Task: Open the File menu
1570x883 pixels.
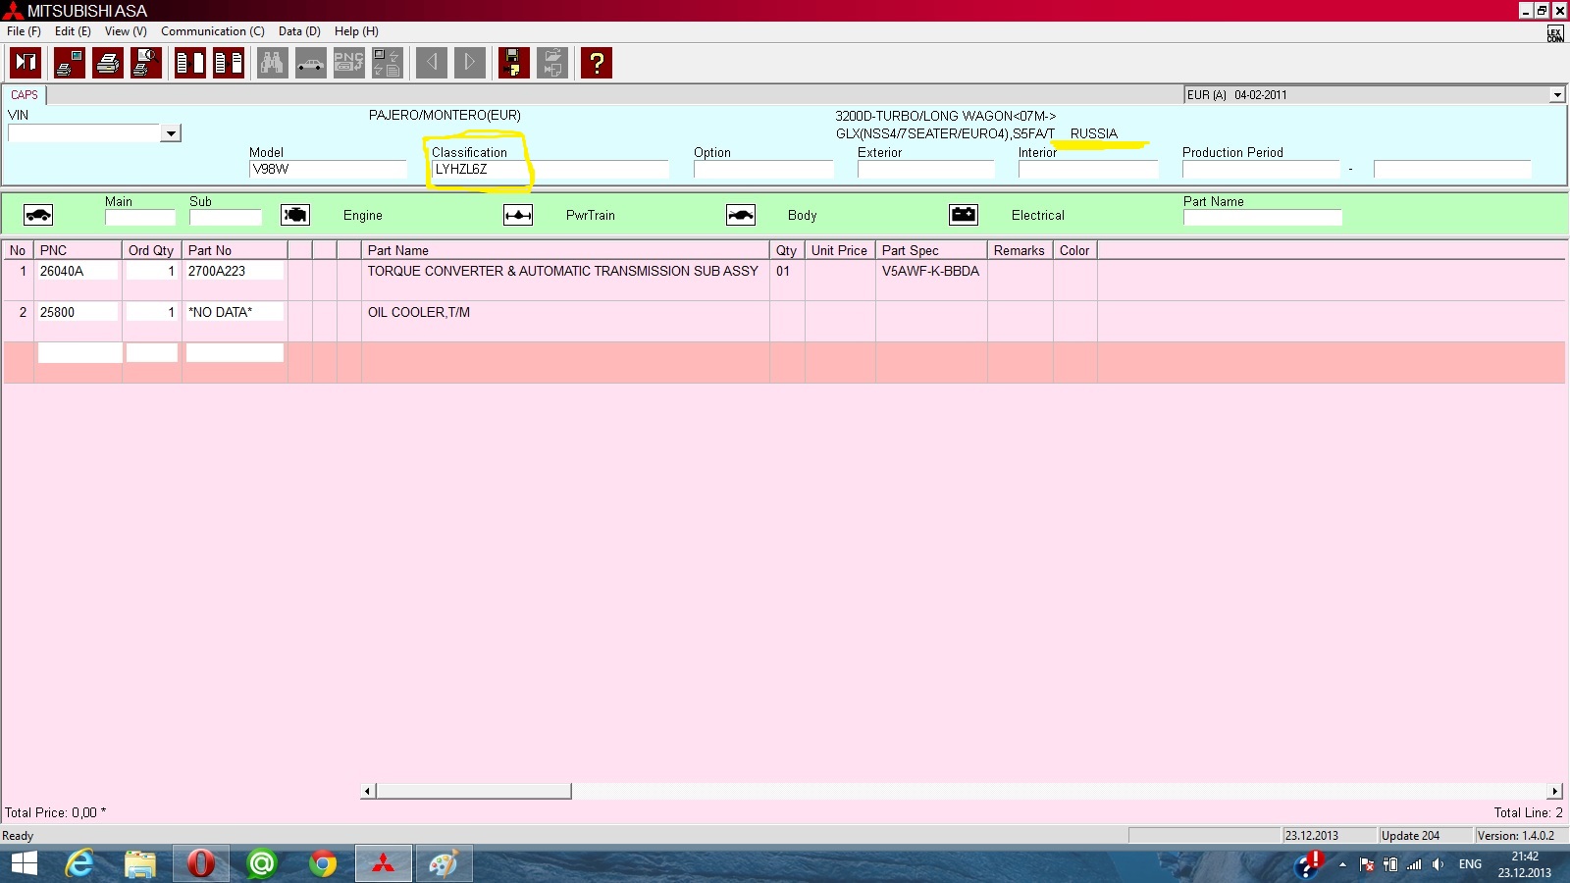Action: [24, 31]
